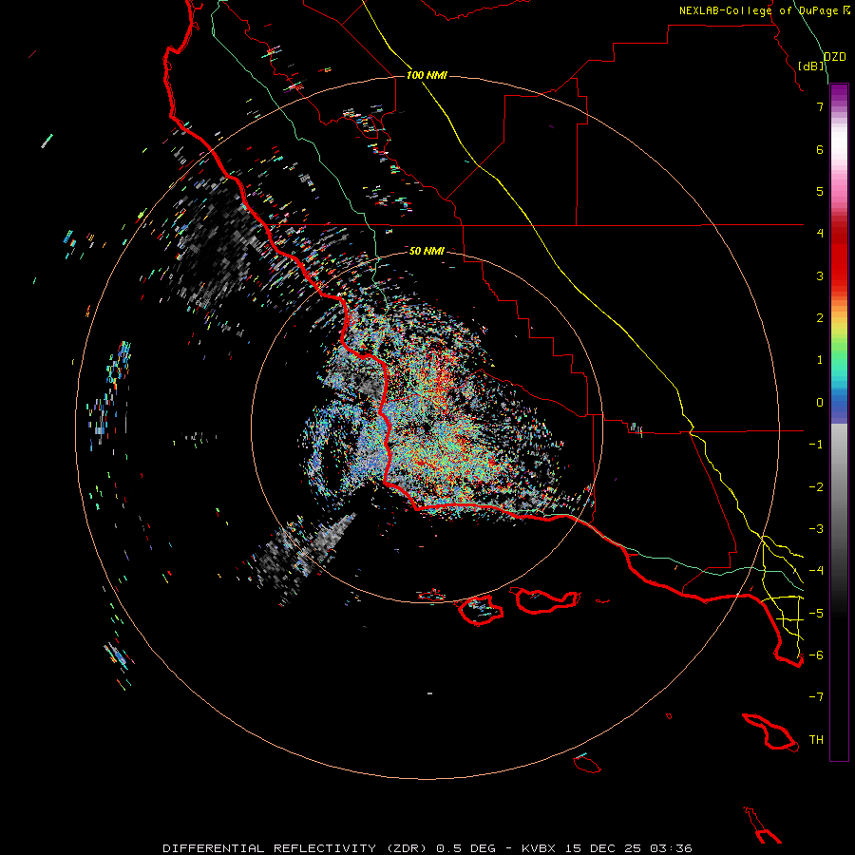Click the 100 NMI range ring label
This screenshot has height=855, width=855.
(427, 75)
